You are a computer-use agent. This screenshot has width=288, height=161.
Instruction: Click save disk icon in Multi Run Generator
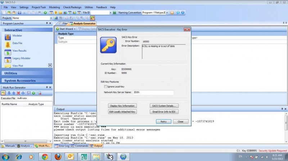(x=29, y=93)
